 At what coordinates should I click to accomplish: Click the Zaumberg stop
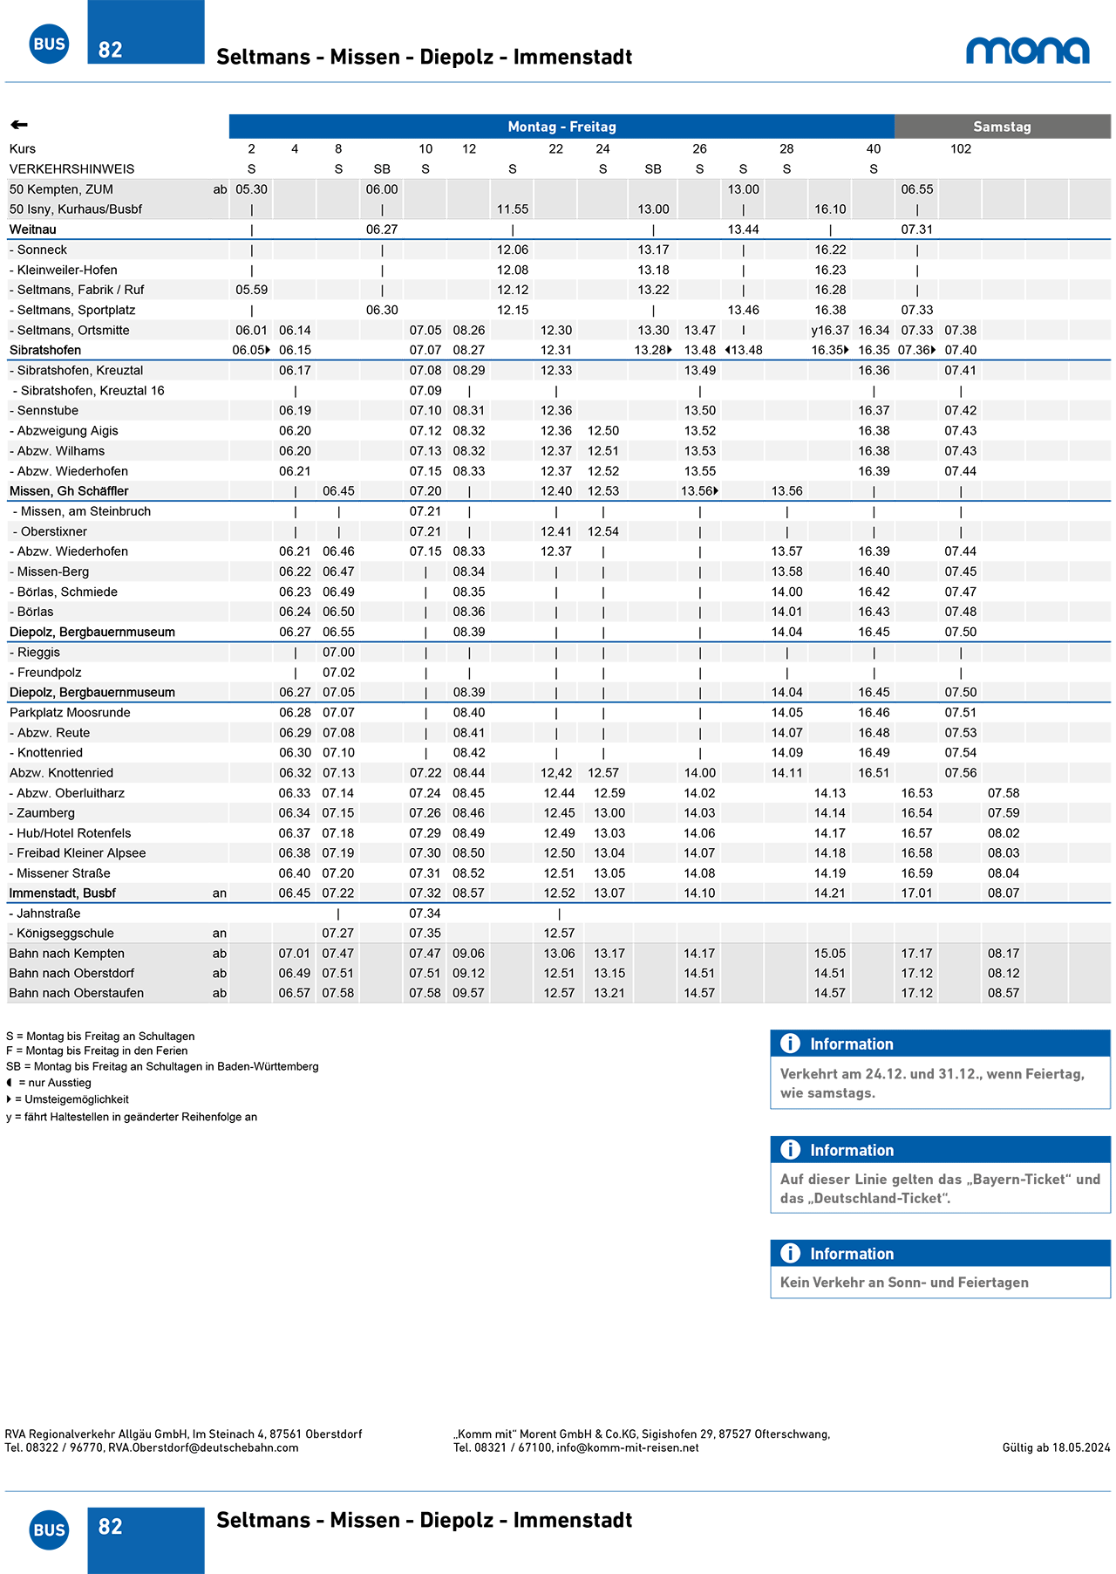click(42, 813)
